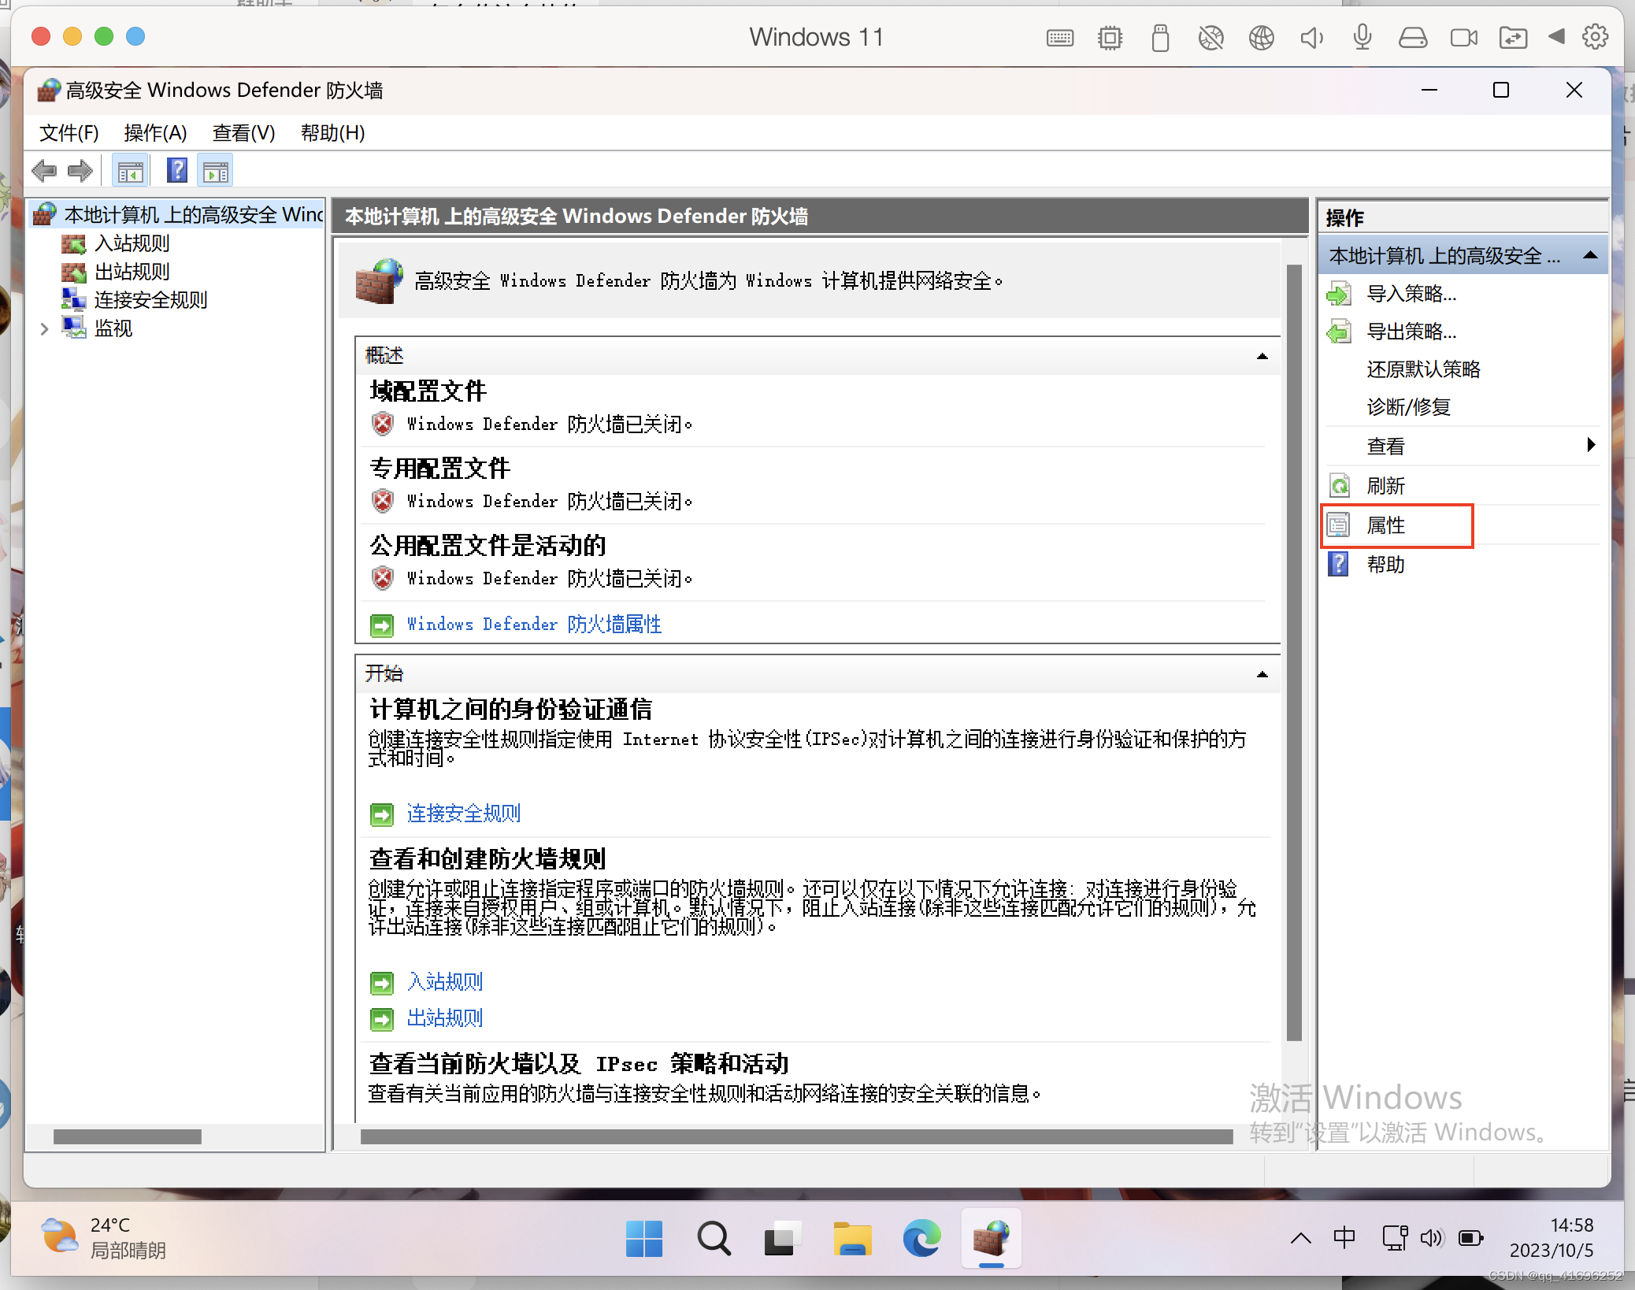Click the red shield icon under 域配置文件

tap(383, 424)
